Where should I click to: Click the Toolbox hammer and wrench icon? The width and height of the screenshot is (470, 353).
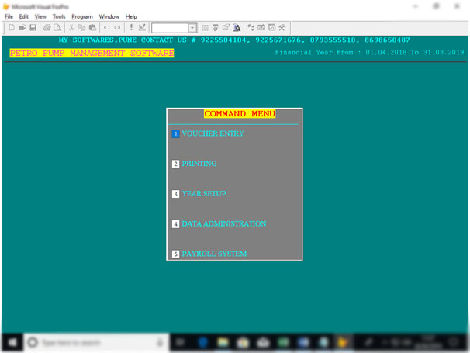(282, 28)
